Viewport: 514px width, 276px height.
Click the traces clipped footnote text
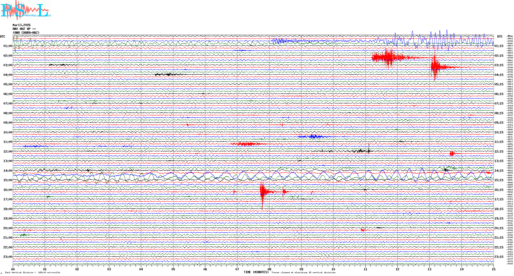click(x=303, y=272)
